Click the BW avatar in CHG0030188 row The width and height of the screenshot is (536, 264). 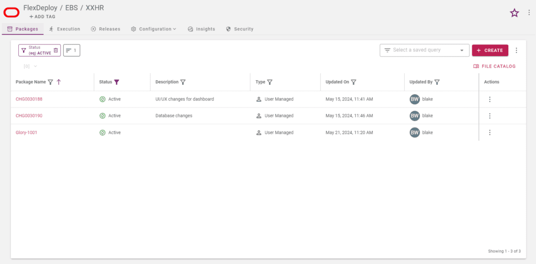pyautogui.click(x=415, y=99)
